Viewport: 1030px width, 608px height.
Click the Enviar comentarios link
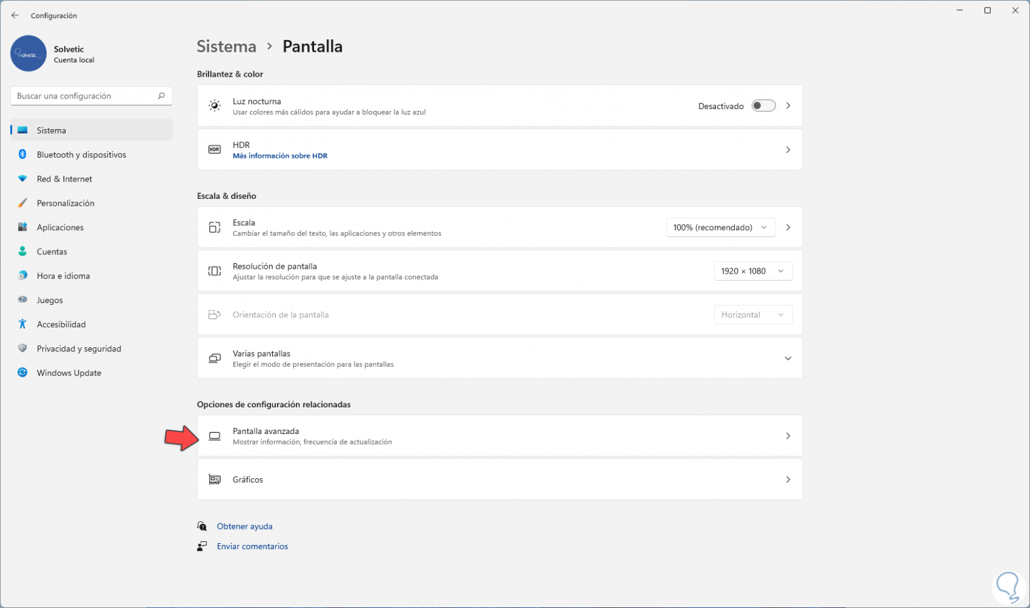click(252, 546)
